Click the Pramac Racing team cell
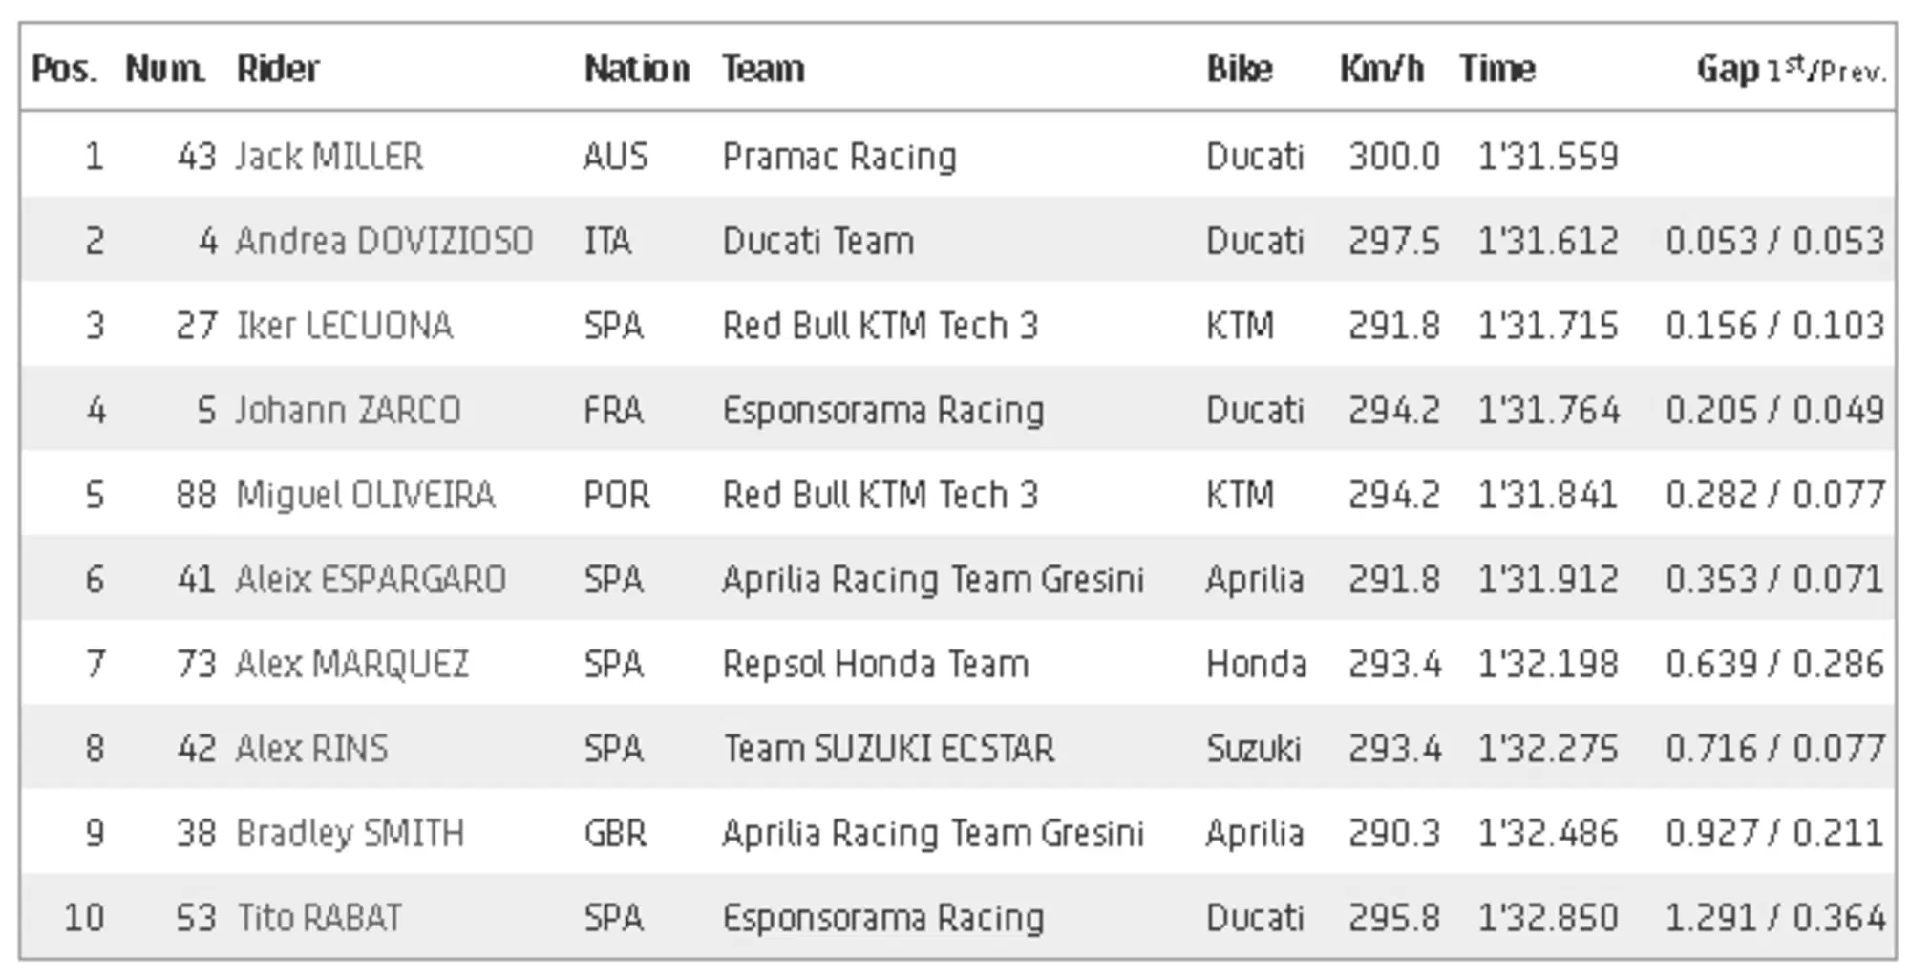Viewport: 1910px width, 979px height. (838, 156)
